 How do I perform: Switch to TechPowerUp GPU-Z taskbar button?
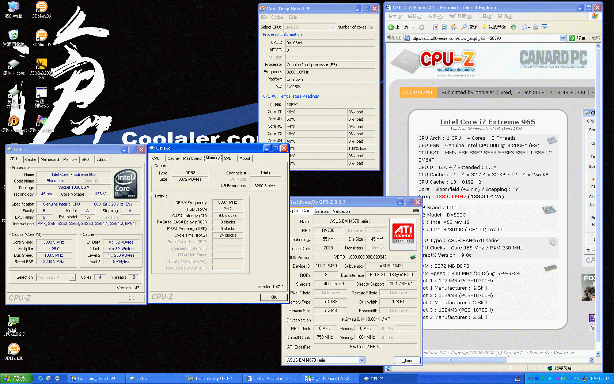[213, 379]
